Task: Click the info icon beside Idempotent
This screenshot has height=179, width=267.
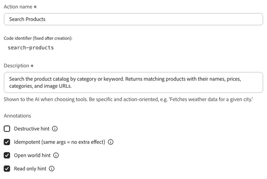Action: pyautogui.click(x=110, y=142)
